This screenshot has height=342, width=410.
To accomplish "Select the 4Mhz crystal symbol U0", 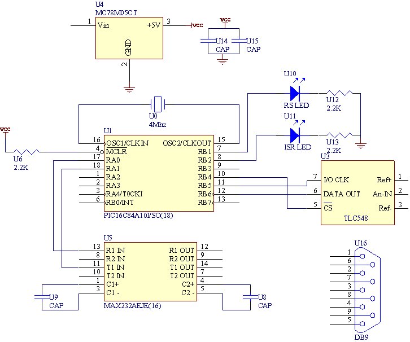I will (x=158, y=104).
